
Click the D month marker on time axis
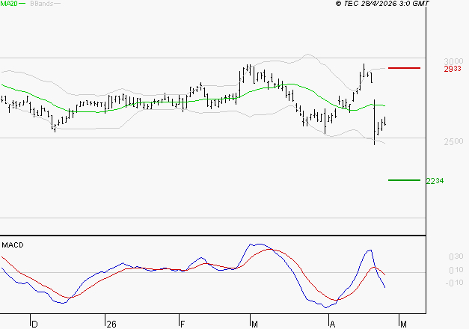(34, 325)
